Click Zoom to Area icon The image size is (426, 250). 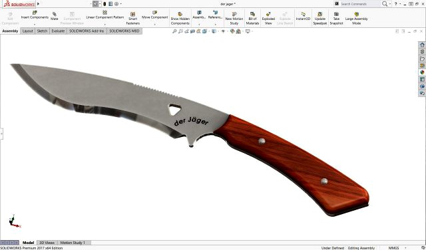[x=180, y=31]
